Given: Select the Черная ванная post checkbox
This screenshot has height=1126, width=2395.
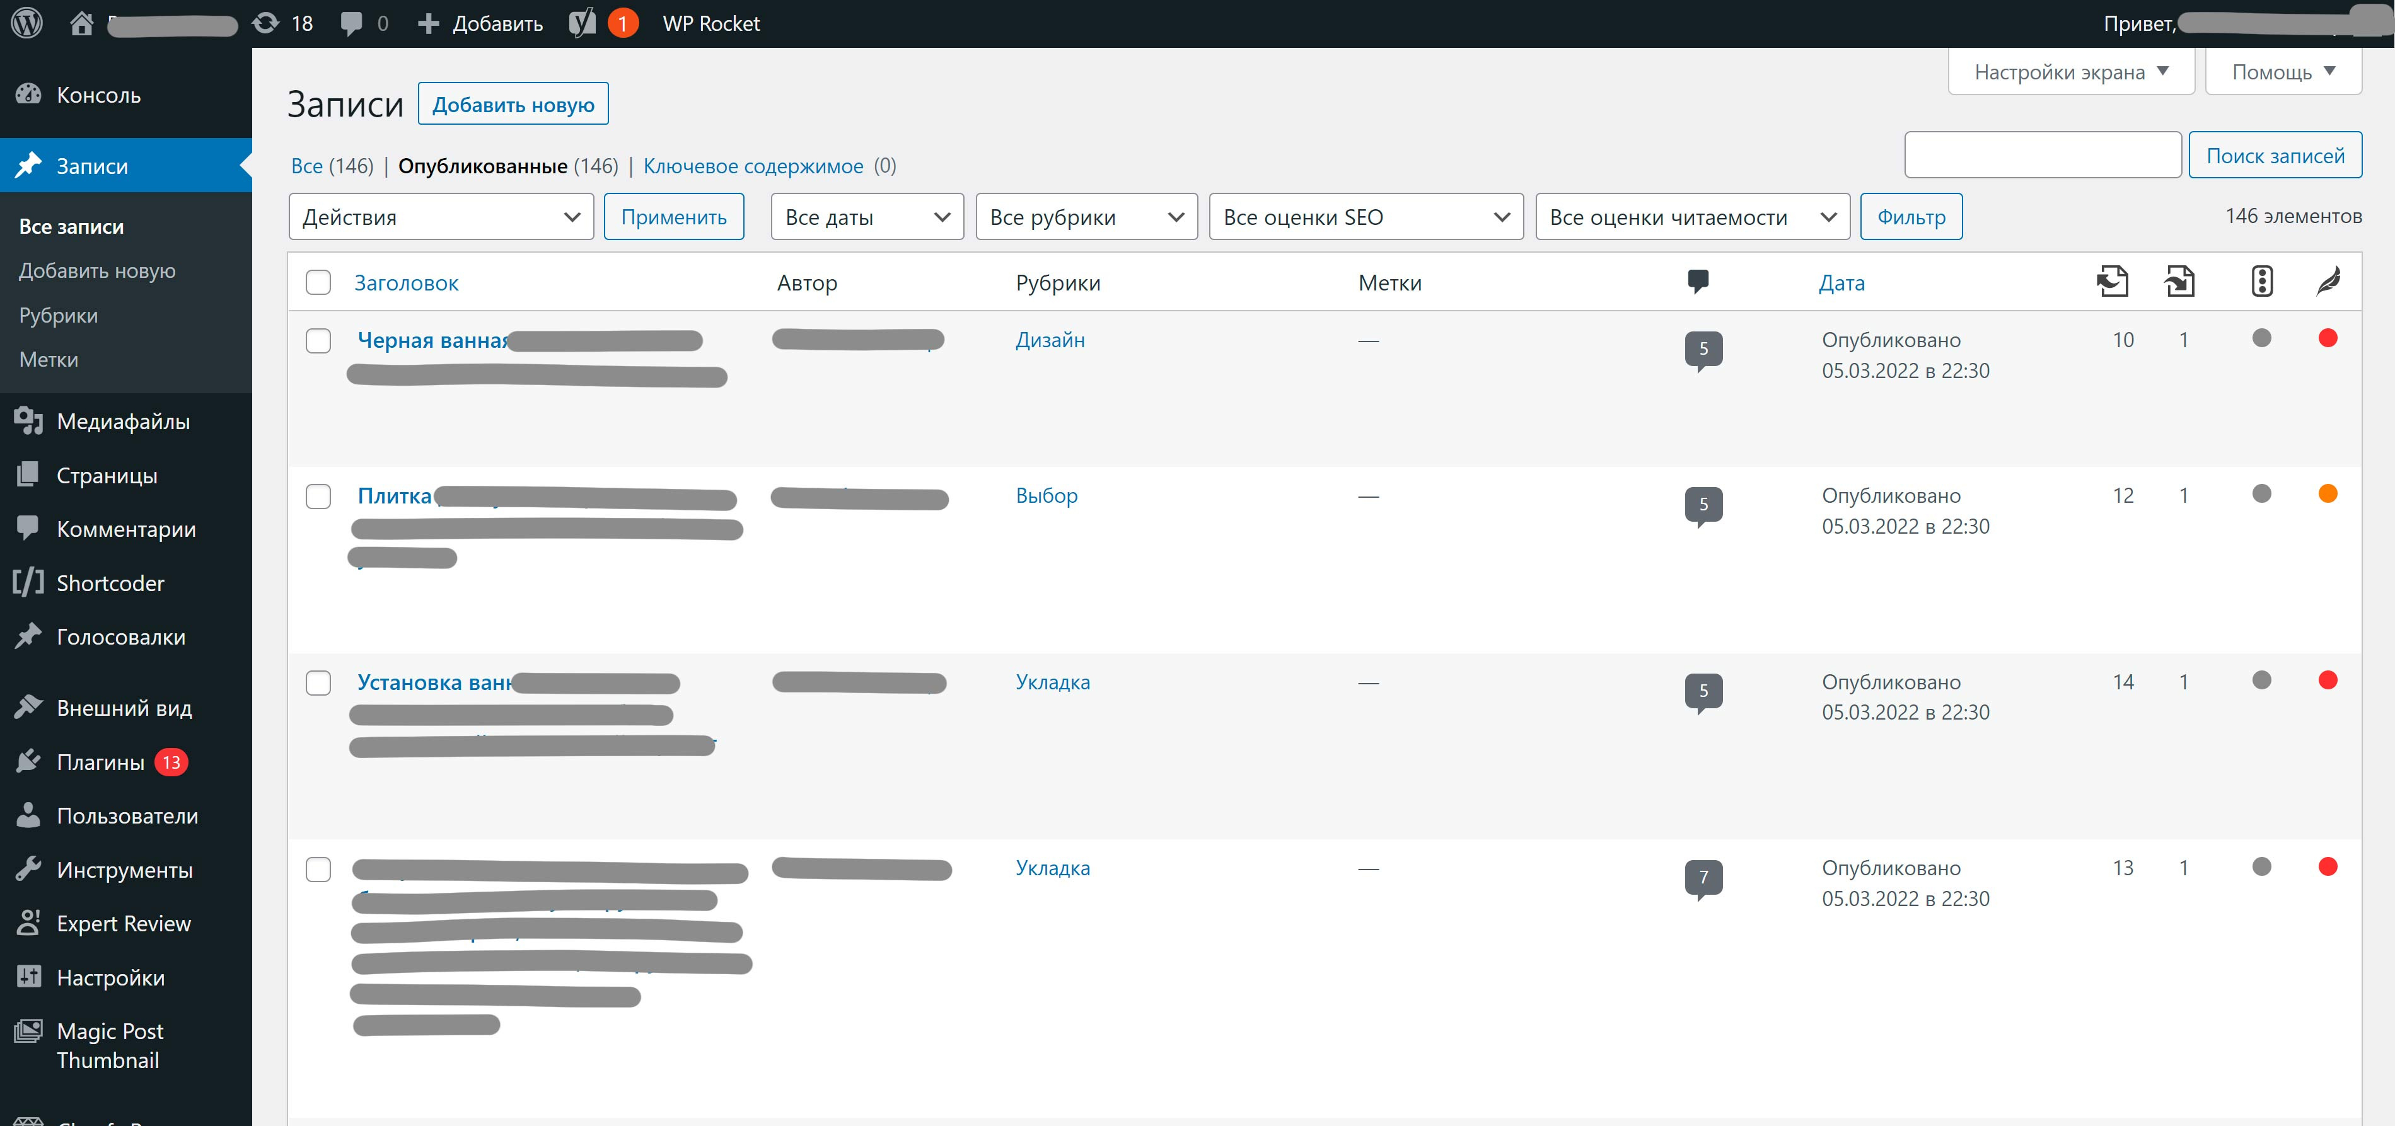Looking at the screenshot, I should (318, 341).
